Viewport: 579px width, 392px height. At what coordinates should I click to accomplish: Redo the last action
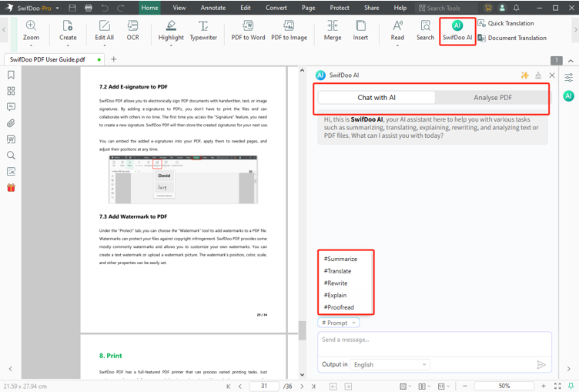point(120,8)
